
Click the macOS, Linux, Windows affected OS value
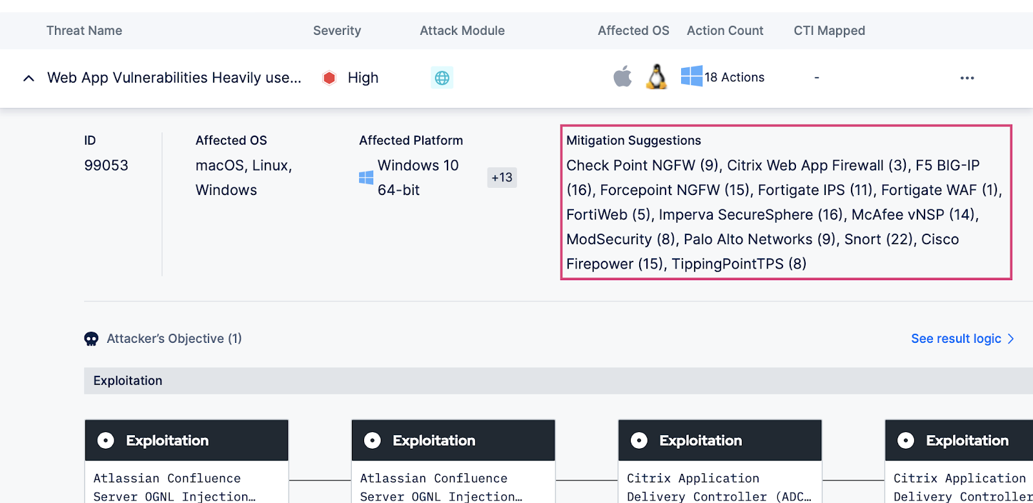pyautogui.click(x=244, y=178)
